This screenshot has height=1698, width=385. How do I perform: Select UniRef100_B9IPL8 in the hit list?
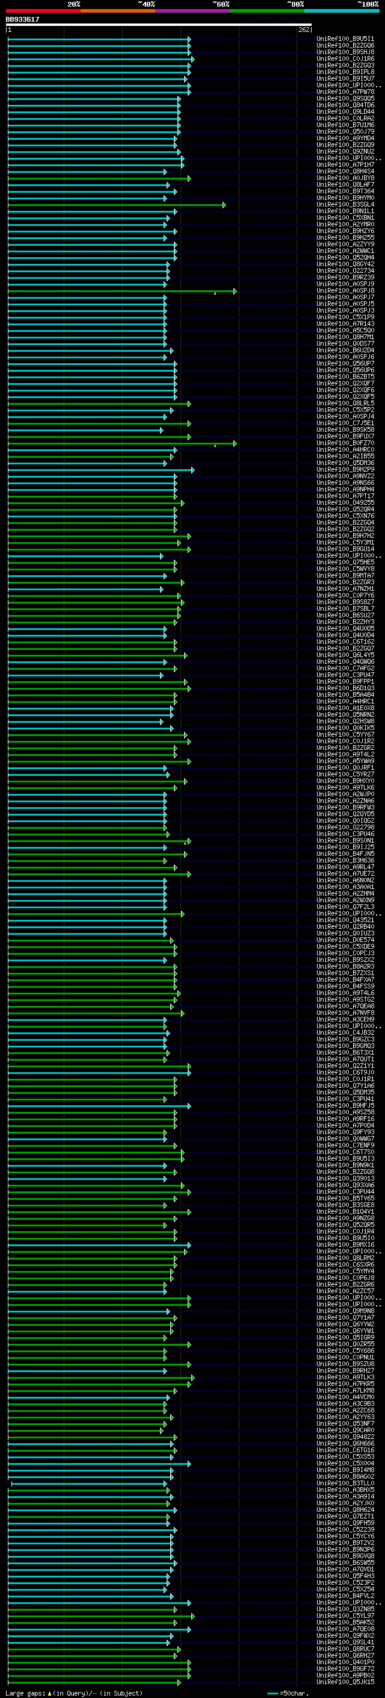pos(345,72)
